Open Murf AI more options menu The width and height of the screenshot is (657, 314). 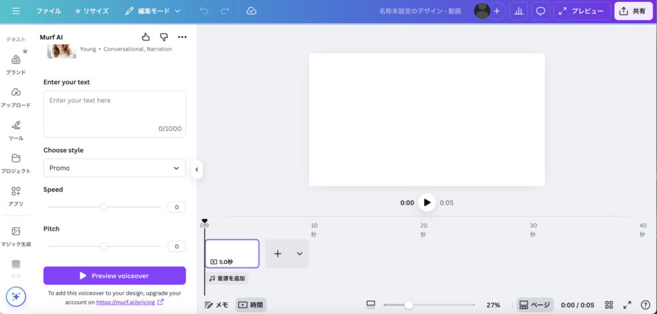point(182,37)
